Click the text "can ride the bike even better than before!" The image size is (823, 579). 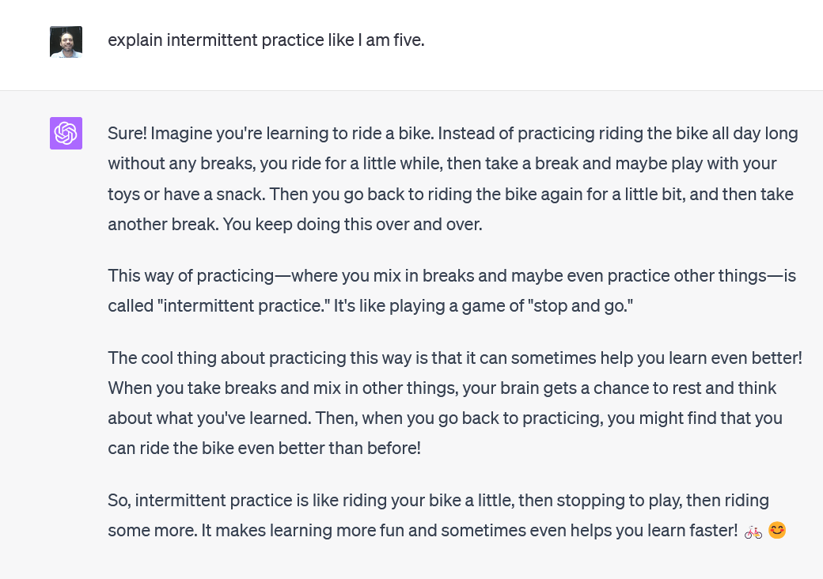pos(264,448)
